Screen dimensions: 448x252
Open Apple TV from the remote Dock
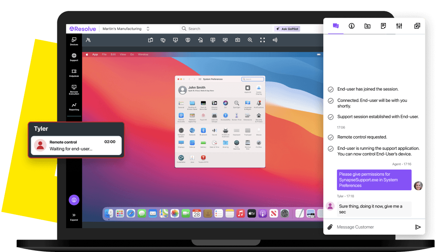click(251, 213)
